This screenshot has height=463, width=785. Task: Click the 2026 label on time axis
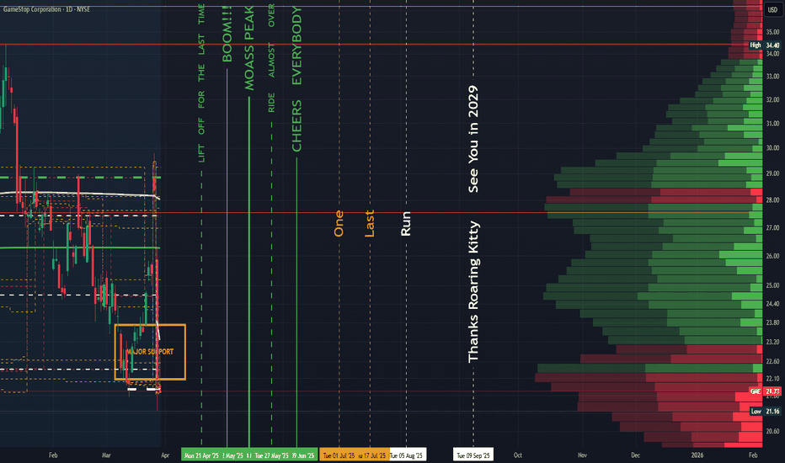click(697, 455)
